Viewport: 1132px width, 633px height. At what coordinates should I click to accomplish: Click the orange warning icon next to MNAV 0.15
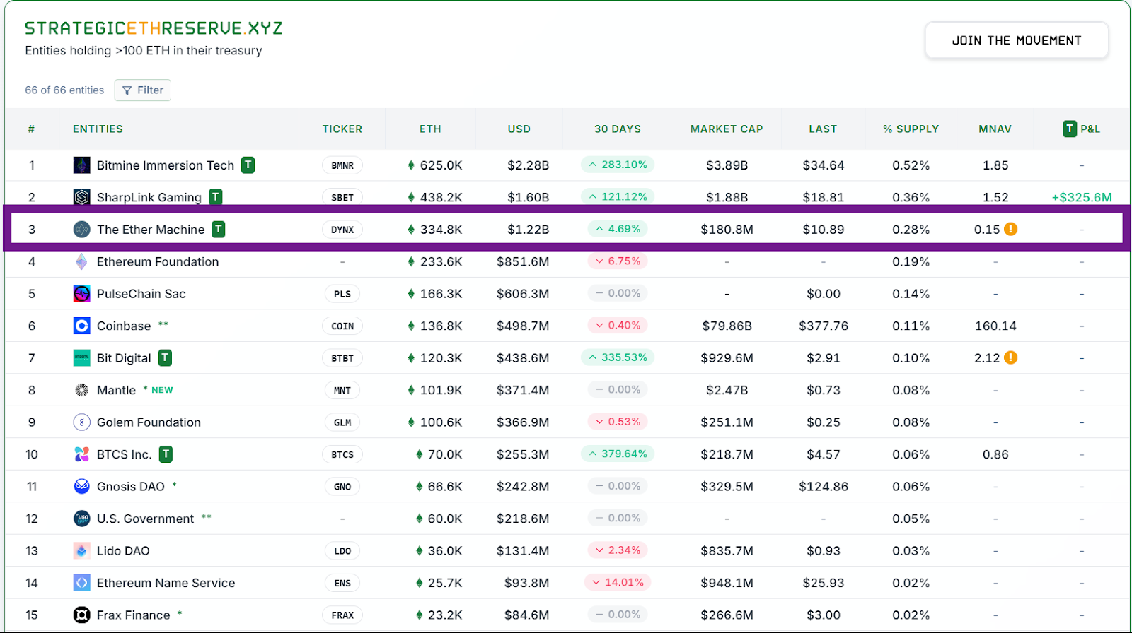[1011, 229]
